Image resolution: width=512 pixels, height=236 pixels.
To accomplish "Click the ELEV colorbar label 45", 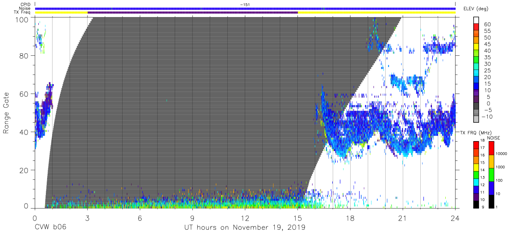I will [x=488, y=44].
